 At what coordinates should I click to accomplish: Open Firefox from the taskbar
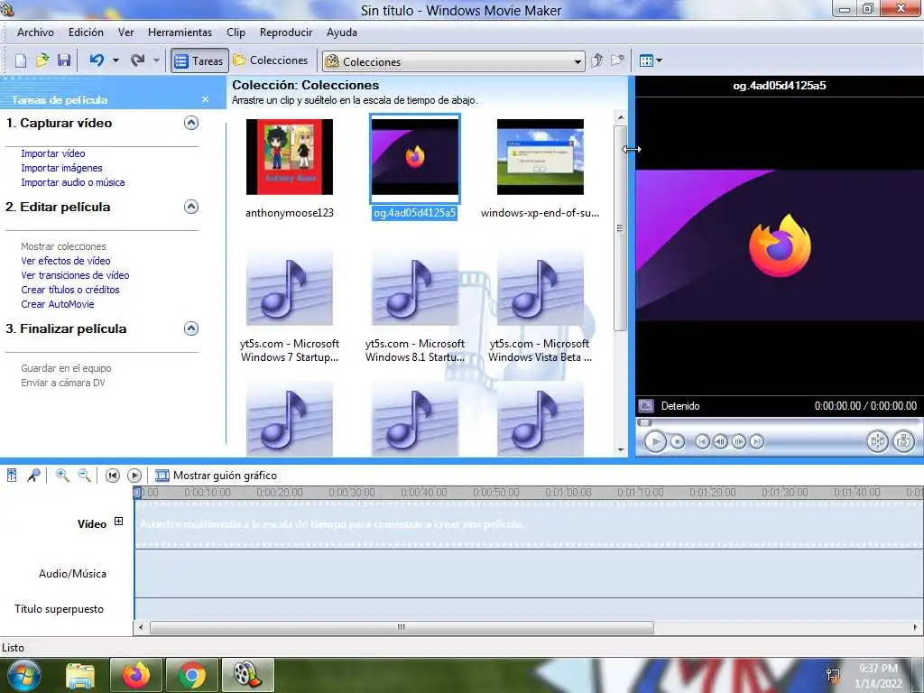click(136, 675)
